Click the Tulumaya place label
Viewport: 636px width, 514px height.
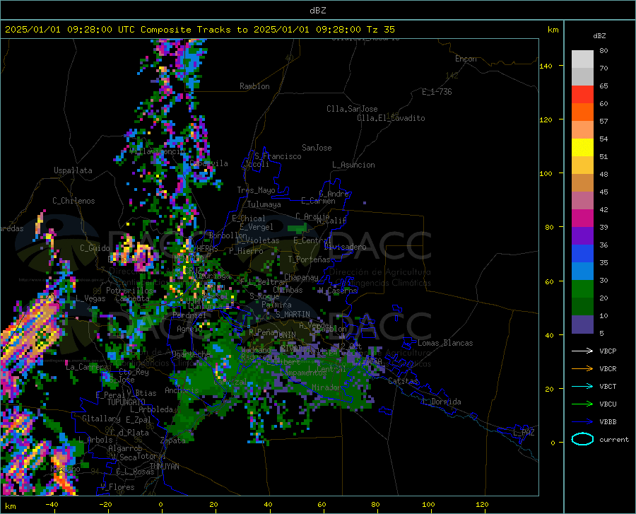coord(264,204)
